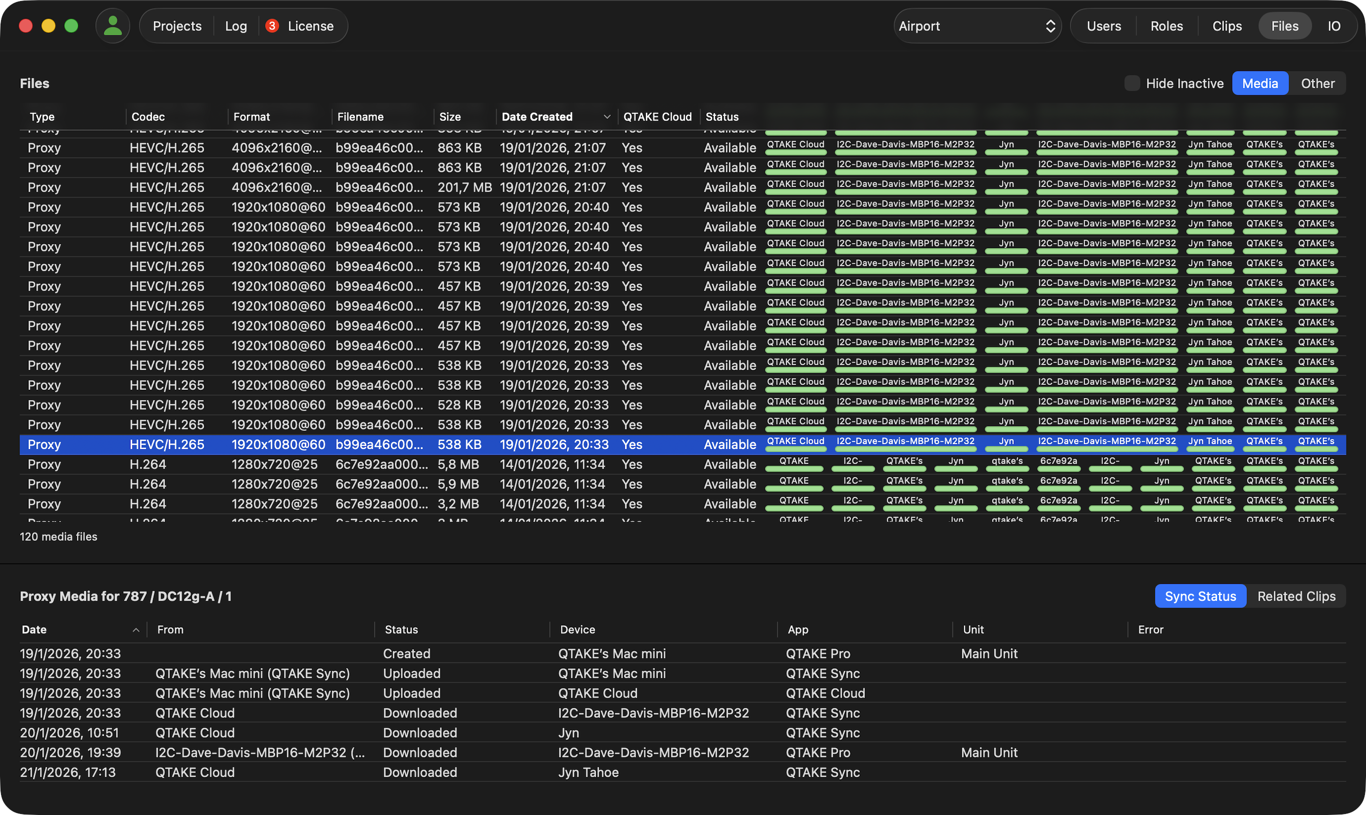Switch file view to Media
This screenshot has height=815, width=1366.
point(1259,83)
